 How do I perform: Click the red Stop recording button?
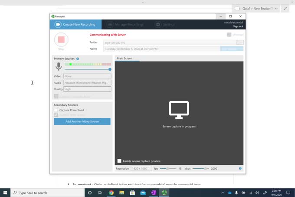[x=61, y=40]
